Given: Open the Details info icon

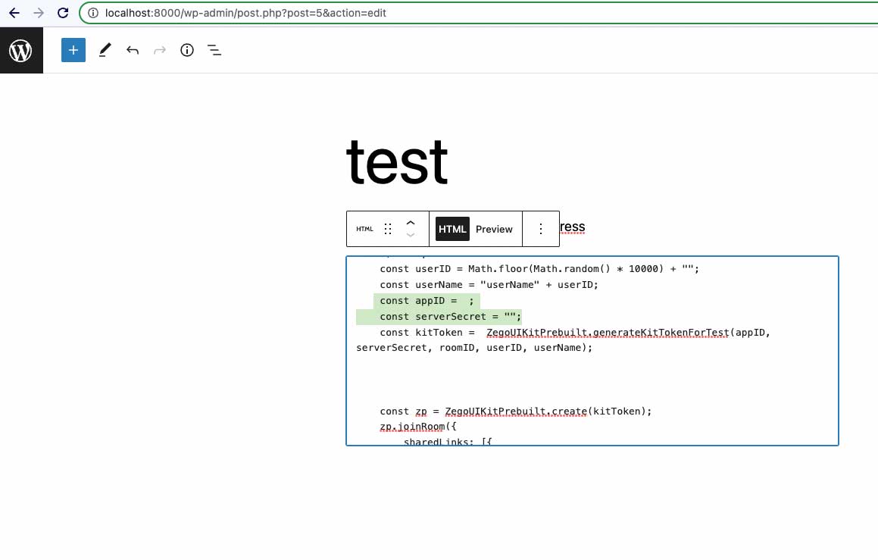Looking at the screenshot, I should (187, 50).
